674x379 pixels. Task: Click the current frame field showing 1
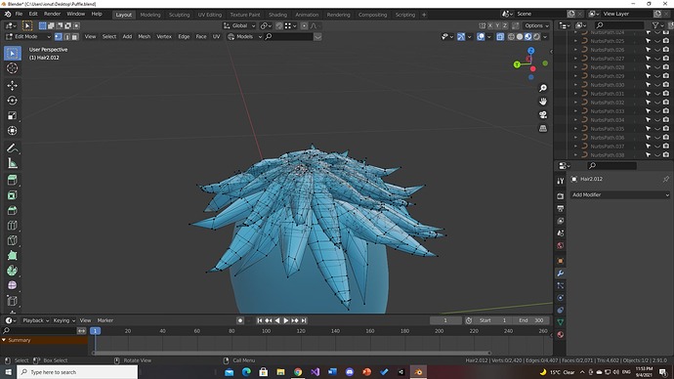tap(445, 320)
